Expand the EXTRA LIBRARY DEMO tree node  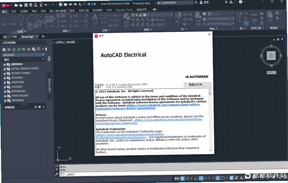5,69
